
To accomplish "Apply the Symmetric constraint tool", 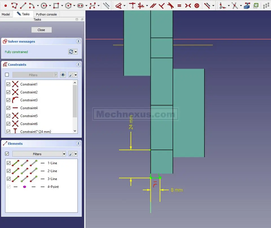I will click(188, 5).
